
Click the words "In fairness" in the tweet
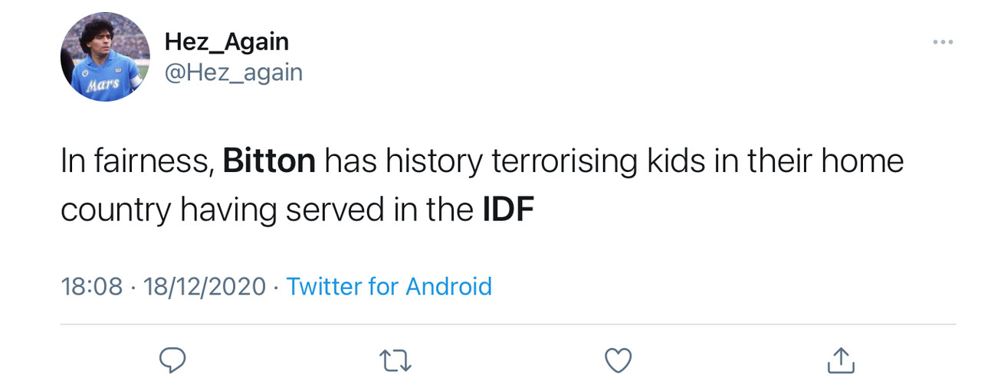click(137, 161)
